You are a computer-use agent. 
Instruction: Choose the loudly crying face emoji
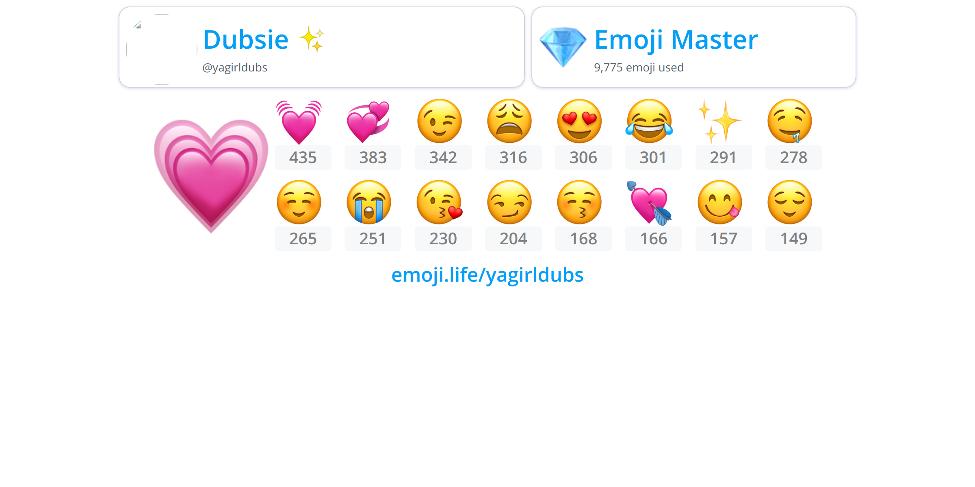click(369, 202)
